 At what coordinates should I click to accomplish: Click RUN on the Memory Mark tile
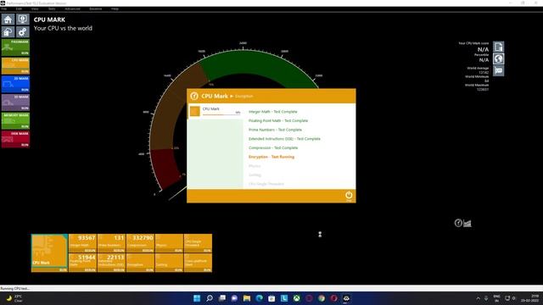pyautogui.click(x=25, y=126)
